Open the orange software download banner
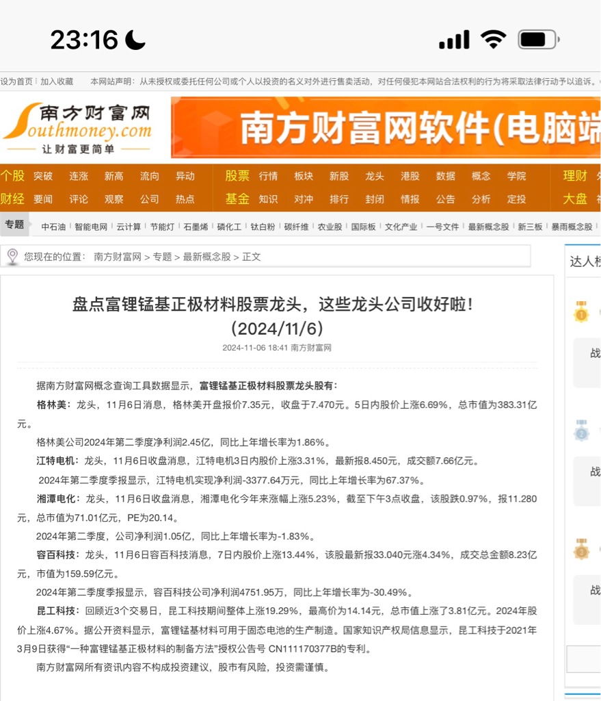601x701 pixels. tap(386, 128)
